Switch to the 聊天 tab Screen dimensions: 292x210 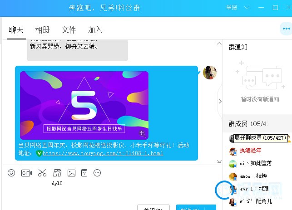tap(16, 30)
